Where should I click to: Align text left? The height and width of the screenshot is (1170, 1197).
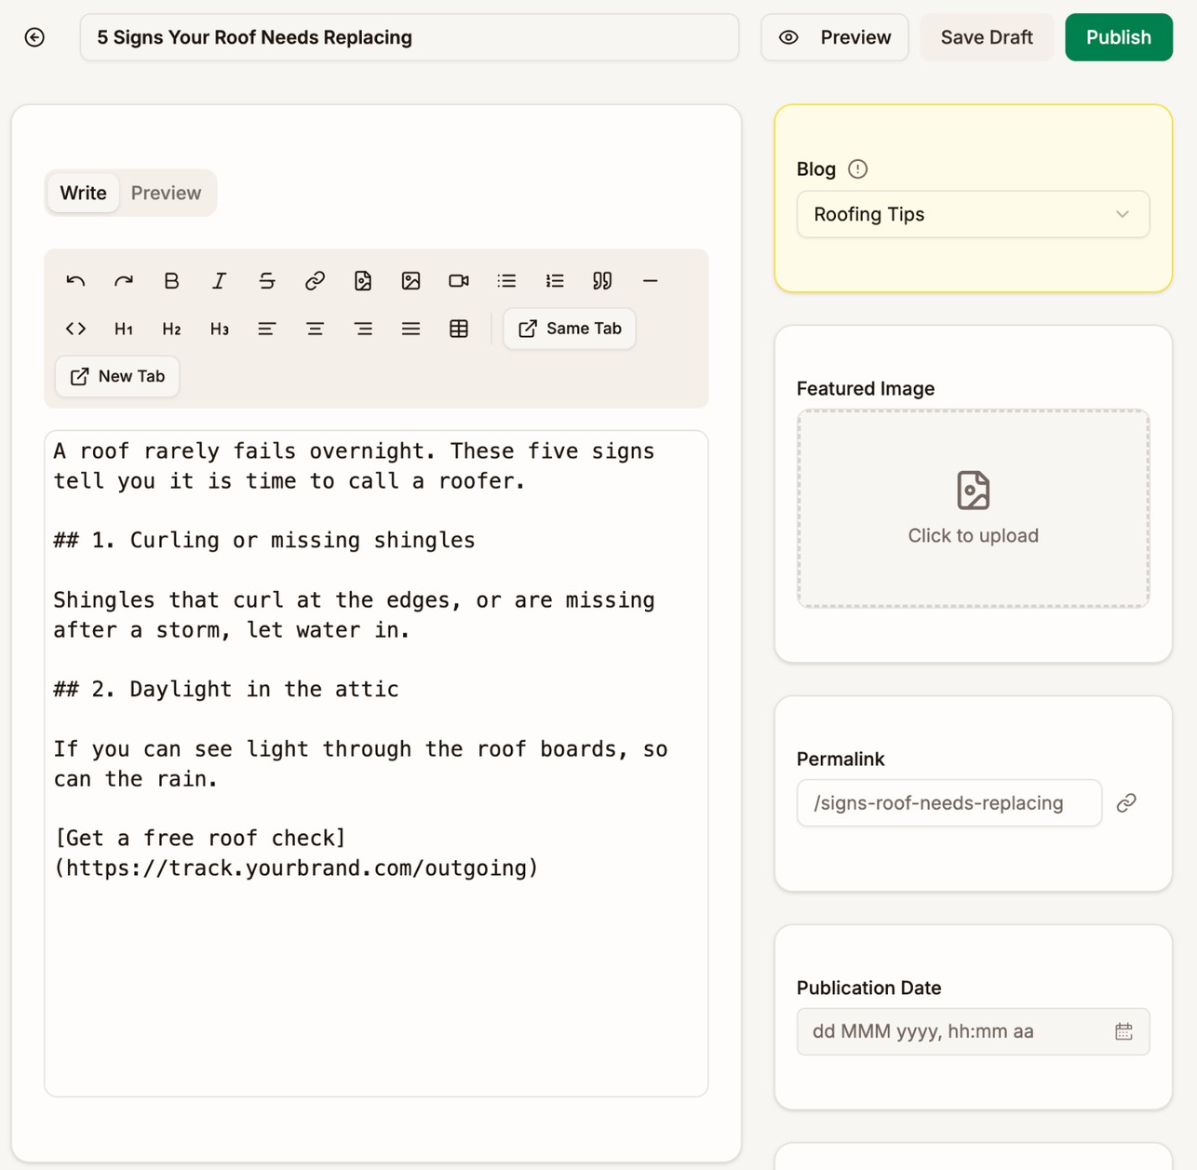coord(267,329)
